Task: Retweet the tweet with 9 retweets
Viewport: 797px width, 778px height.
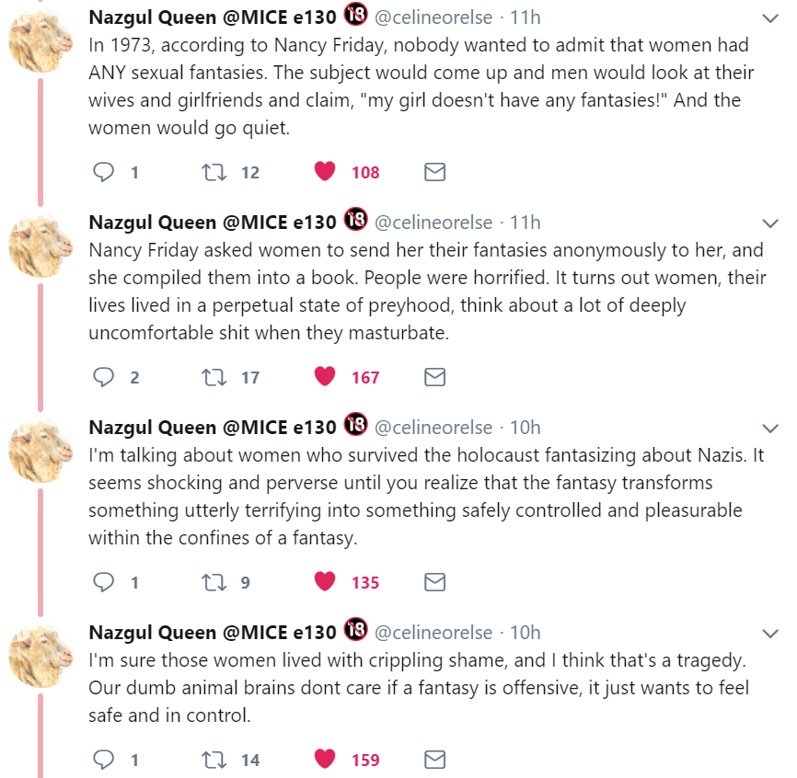Action: click(214, 582)
